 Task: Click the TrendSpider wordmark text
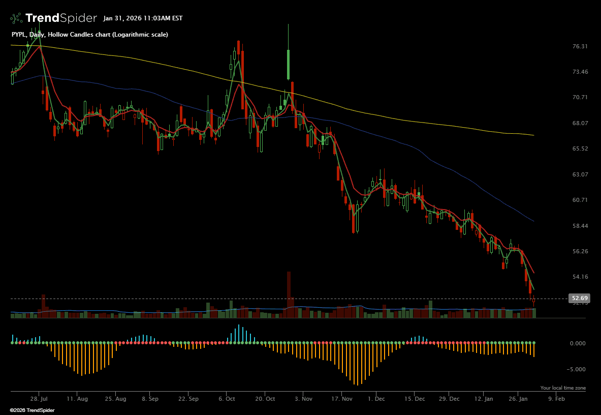pyautogui.click(x=61, y=18)
